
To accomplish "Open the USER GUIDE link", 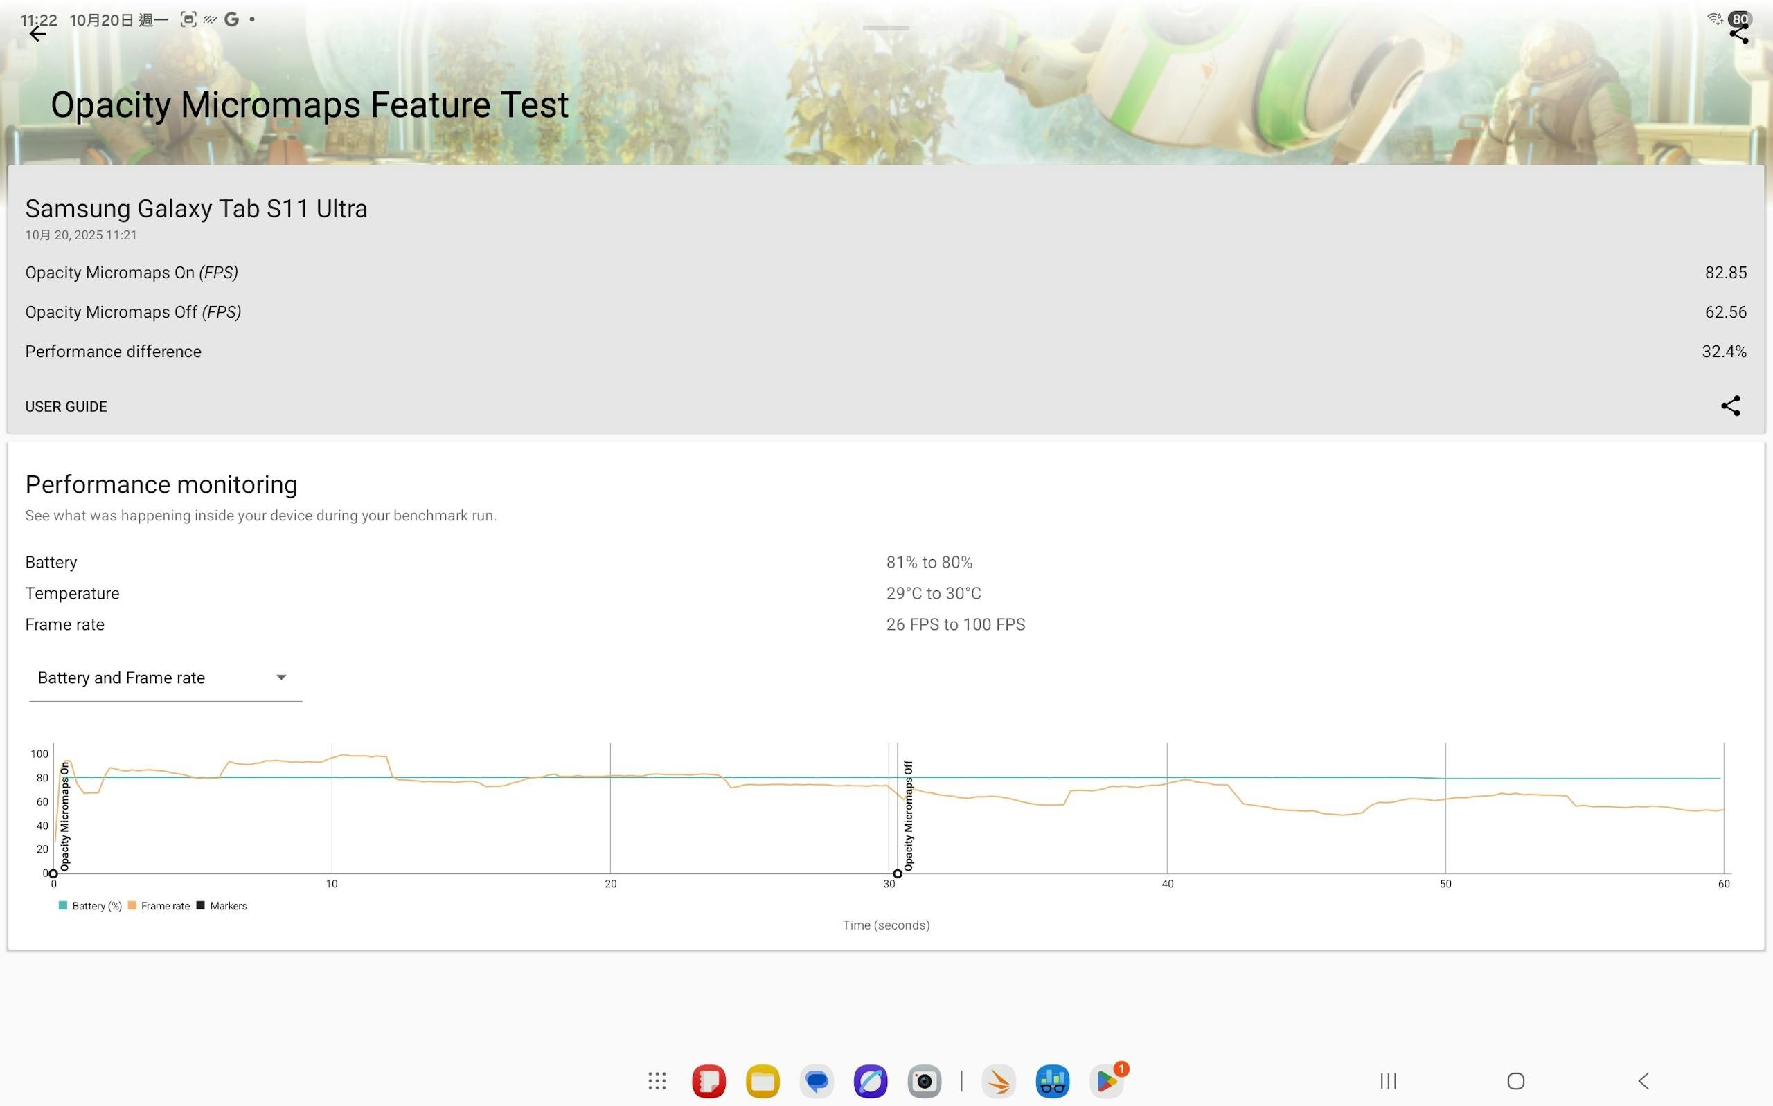I will pos(66,407).
